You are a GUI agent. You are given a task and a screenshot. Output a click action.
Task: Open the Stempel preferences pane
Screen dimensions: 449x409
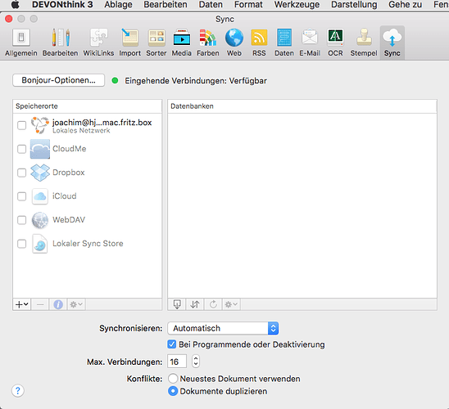click(364, 43)
